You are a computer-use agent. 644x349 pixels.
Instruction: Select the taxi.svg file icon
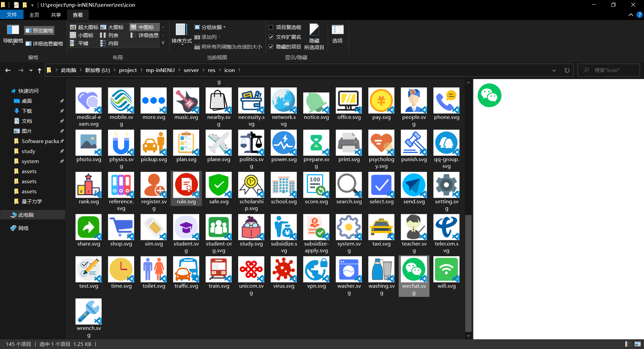[x=381, y=227]
